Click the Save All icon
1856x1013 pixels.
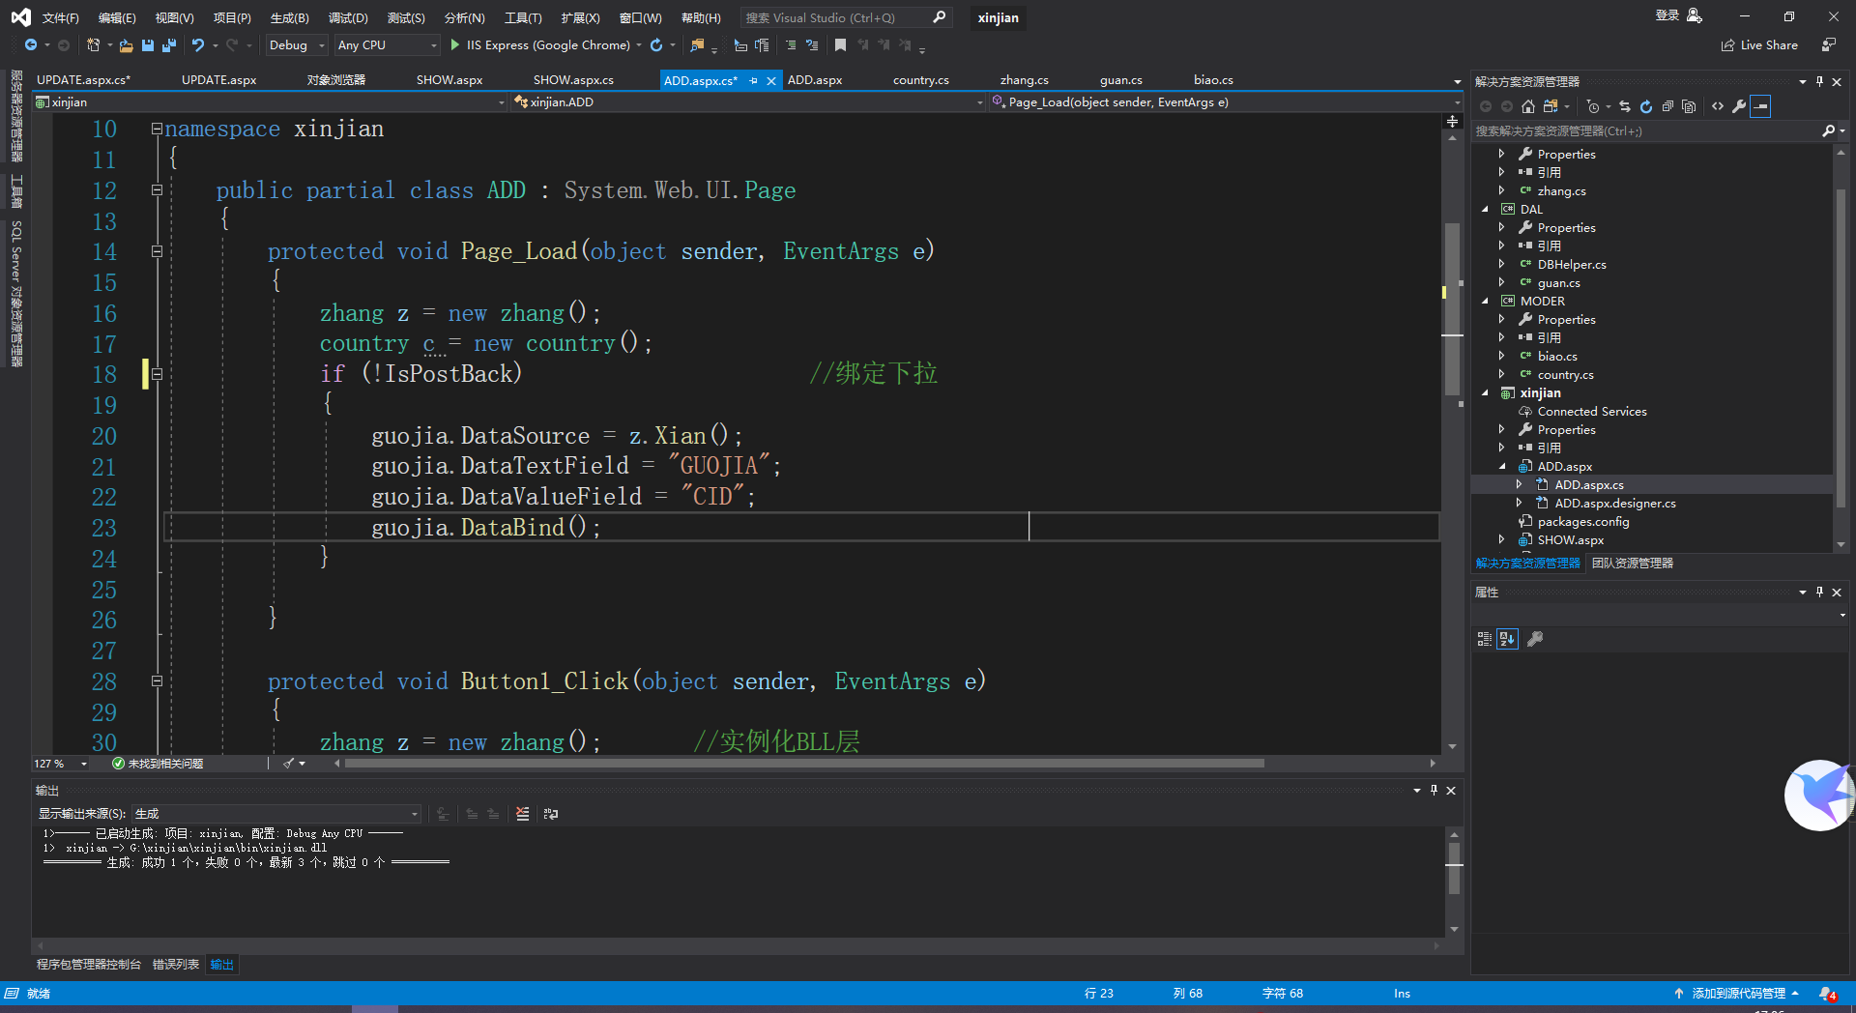pos(169,45)
